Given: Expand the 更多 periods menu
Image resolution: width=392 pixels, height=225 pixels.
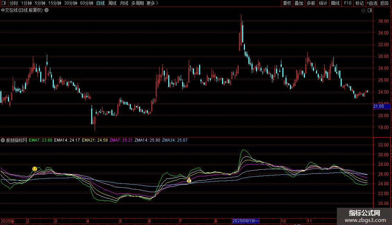Looking at the screenshot, I should [152, 3].
